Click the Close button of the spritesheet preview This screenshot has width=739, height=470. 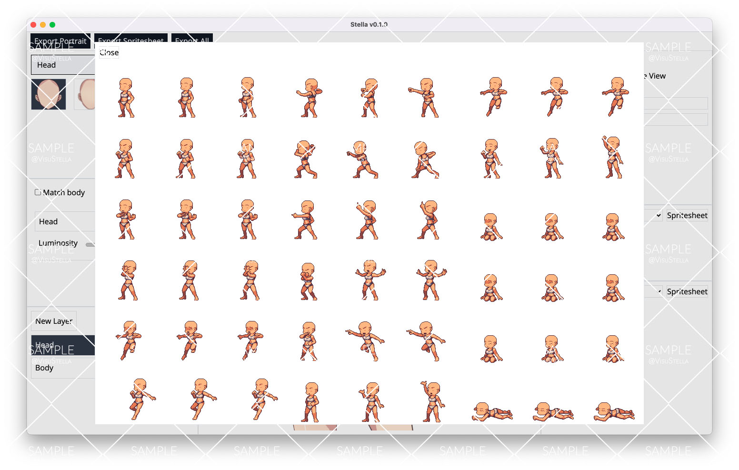coord(109,52)
